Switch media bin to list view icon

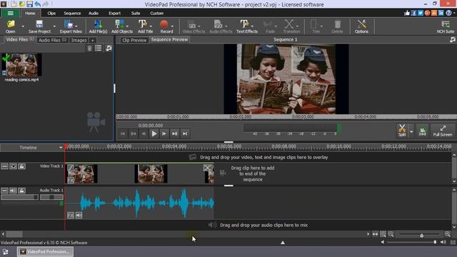(x=99, y=48)
